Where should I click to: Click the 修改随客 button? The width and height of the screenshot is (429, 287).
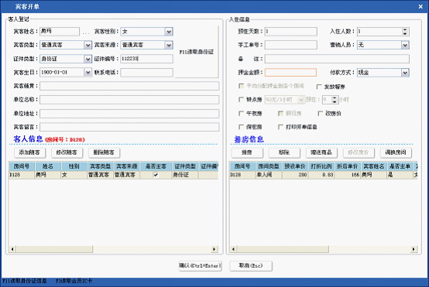pos(67,152)
